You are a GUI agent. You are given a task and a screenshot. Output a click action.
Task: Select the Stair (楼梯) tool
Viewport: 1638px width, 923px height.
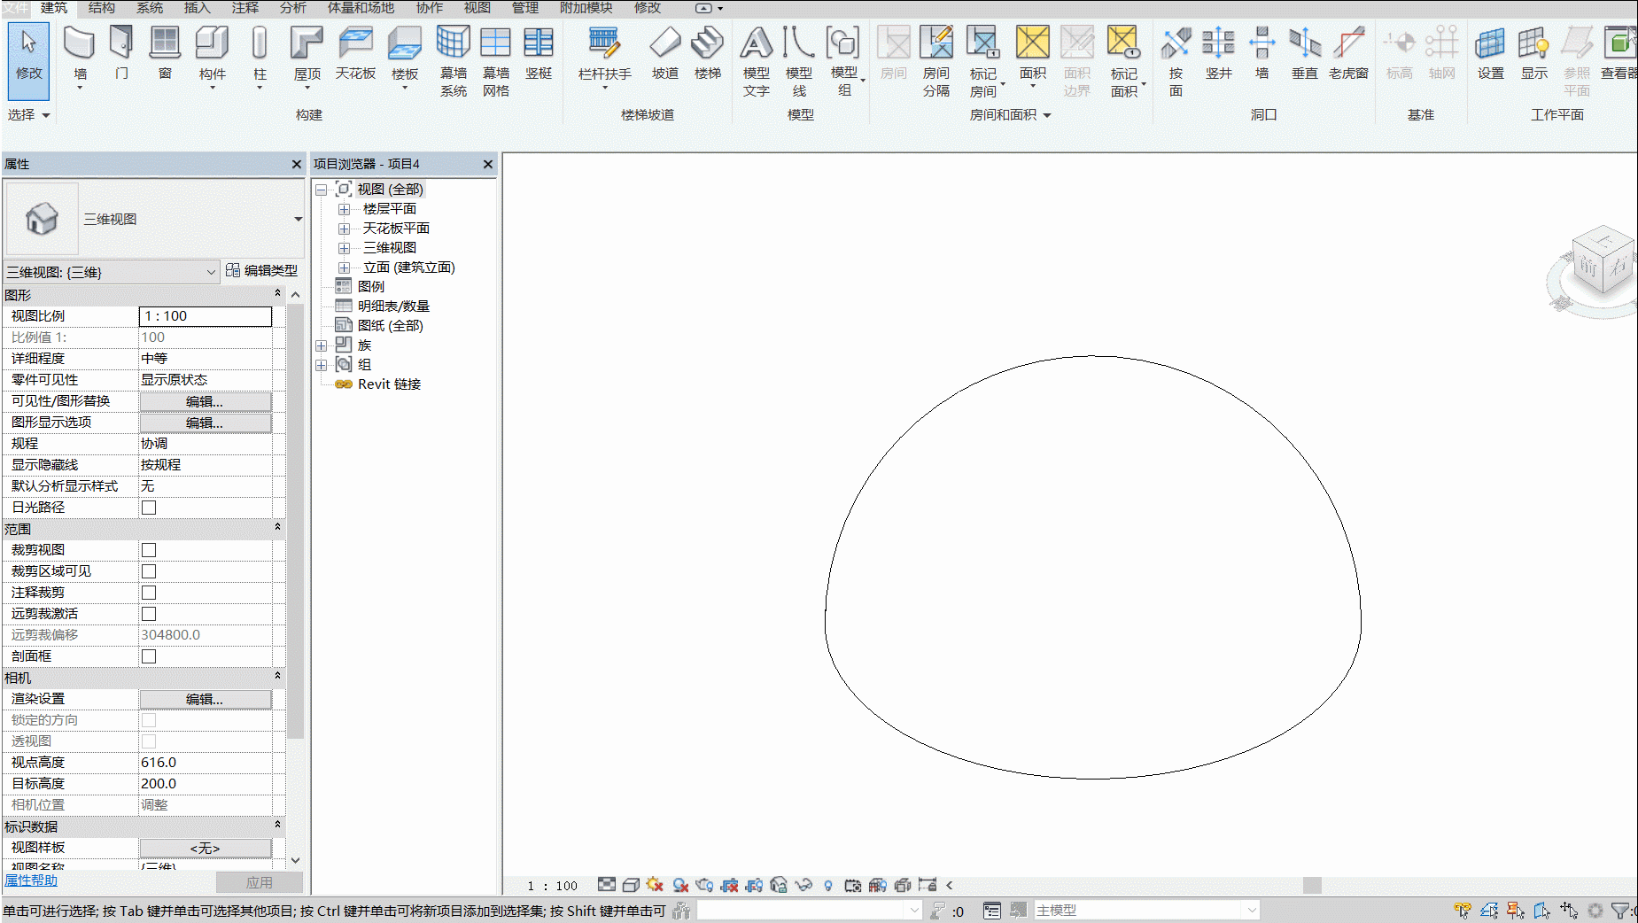click(x=707, y=53)
